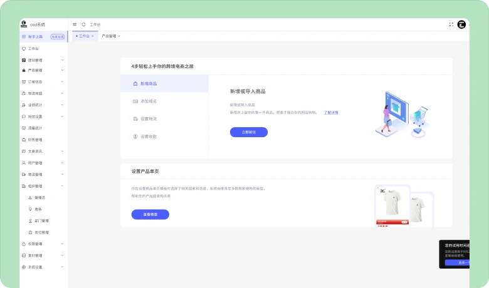Expand the 权限管理 sidebar menu
Image resolution: width=489 pixels, height=288 pixels.
(x=62, y=244)
